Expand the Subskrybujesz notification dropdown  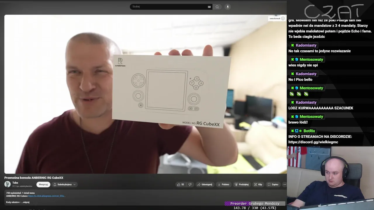[64, 184]
